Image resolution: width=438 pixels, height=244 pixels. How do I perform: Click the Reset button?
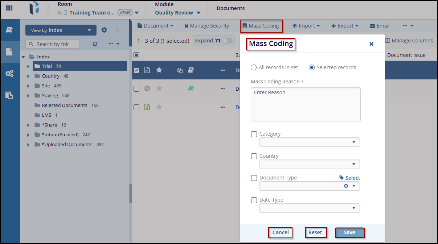[x=315, y=232]
